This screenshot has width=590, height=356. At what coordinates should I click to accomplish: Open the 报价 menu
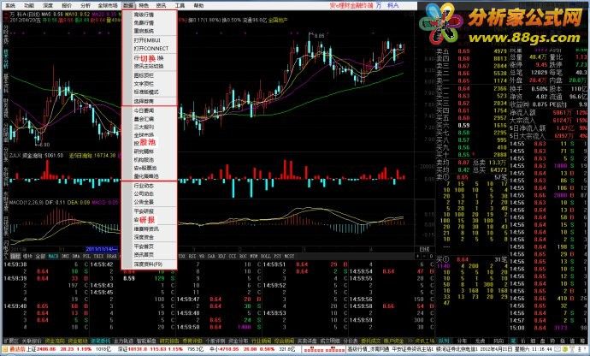pos(67,6)
